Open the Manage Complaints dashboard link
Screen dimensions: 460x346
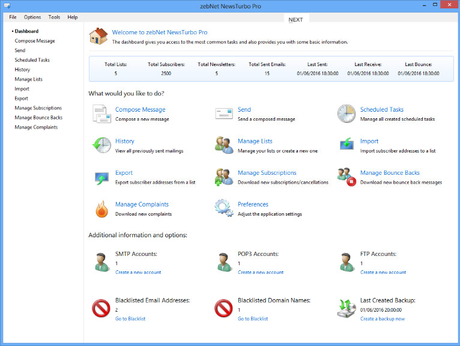click(142, 204)
